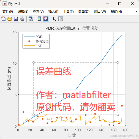The height and width of the screenshot is (139, 139).
Task: Toggle the Insert Legend toolbar button
Action: [46, 19]
